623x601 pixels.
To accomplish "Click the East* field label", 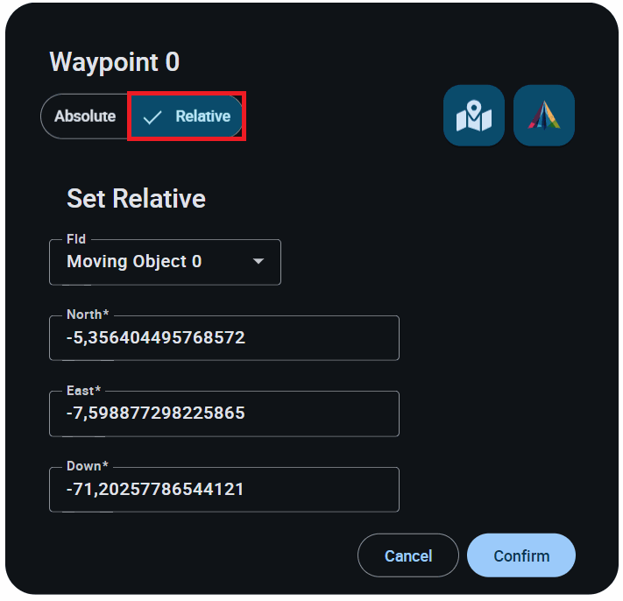I will (x=84, y=391).
